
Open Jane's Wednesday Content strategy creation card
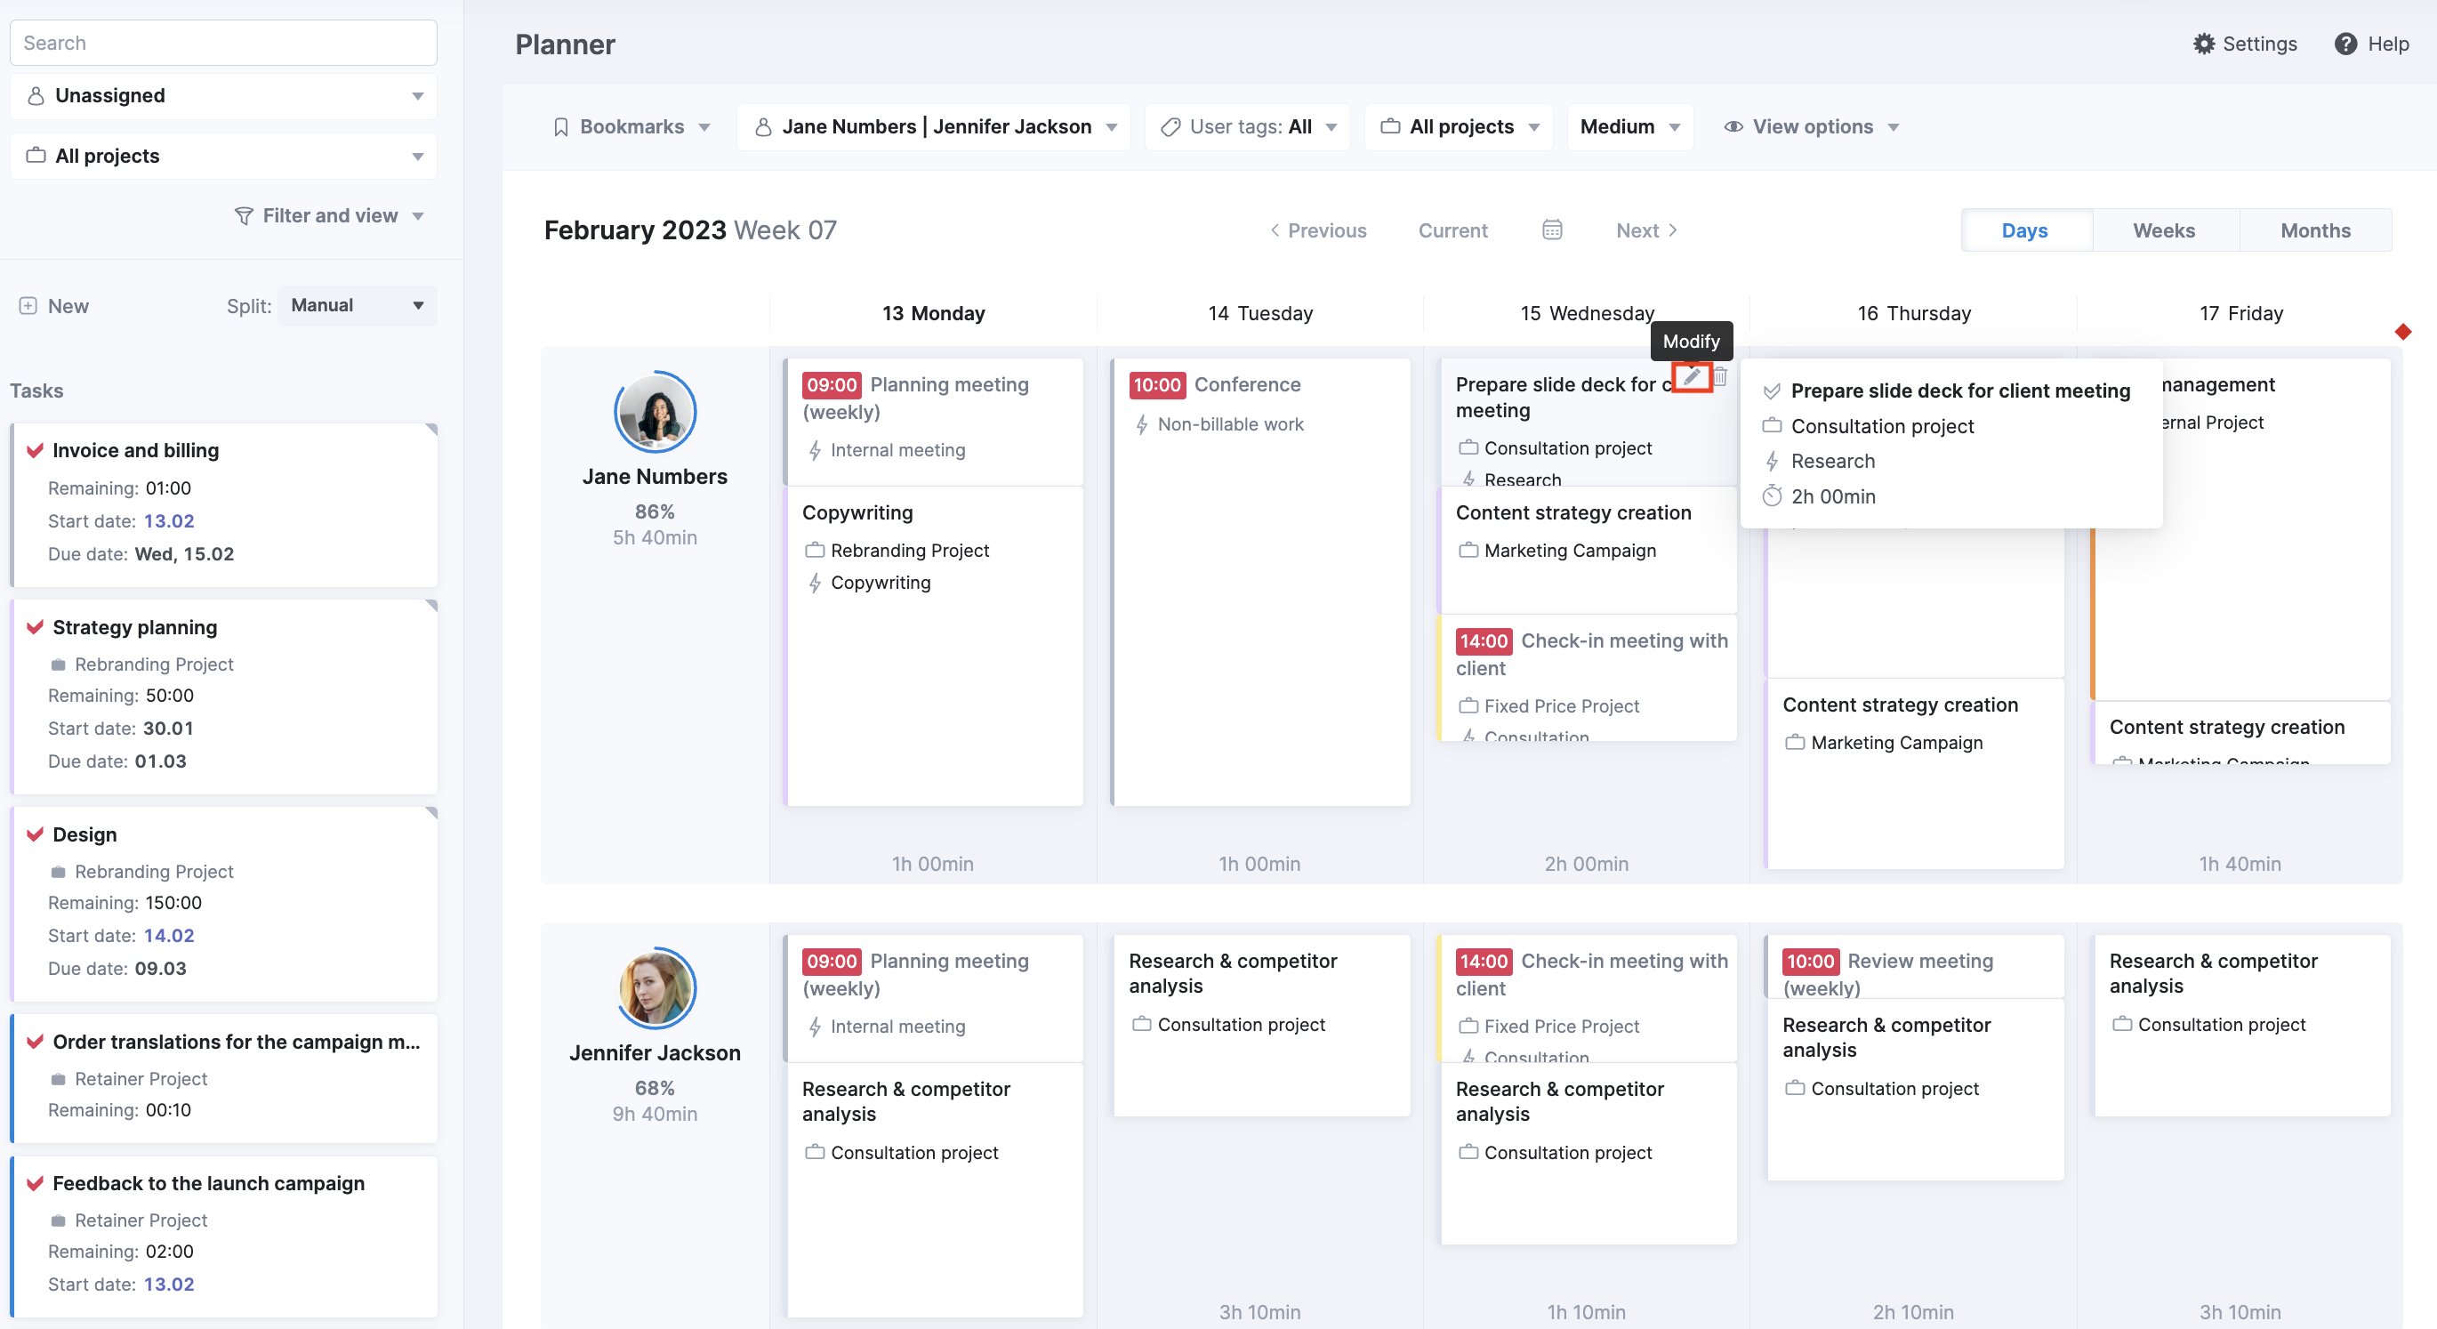(1587, 550)
